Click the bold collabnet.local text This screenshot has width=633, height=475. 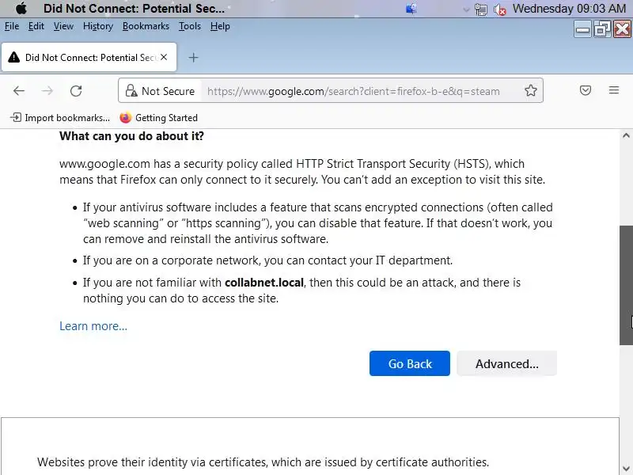pyautogui.click(x=264, y=283)
